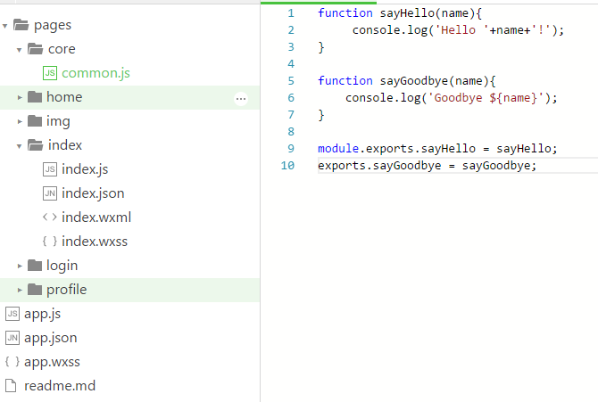The width and height of the screenshot is (598, 402).
Task: Collapse the pages folder arrow
Action: tap(5, 26)
